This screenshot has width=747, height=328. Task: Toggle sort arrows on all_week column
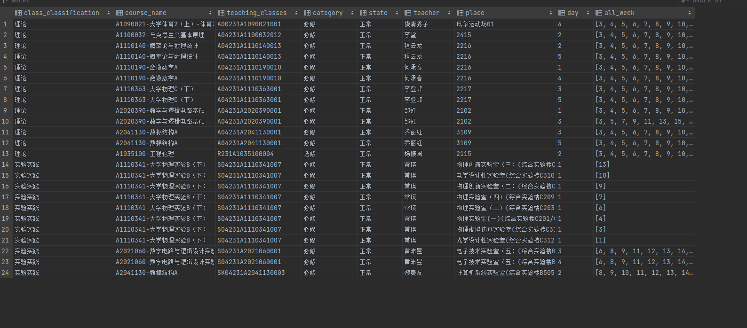click(x=690, y=13)
